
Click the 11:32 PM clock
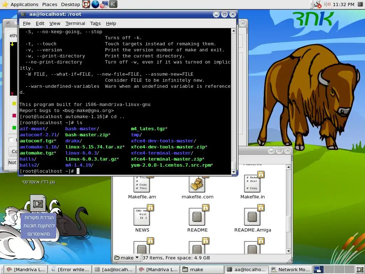click(343, 4)
